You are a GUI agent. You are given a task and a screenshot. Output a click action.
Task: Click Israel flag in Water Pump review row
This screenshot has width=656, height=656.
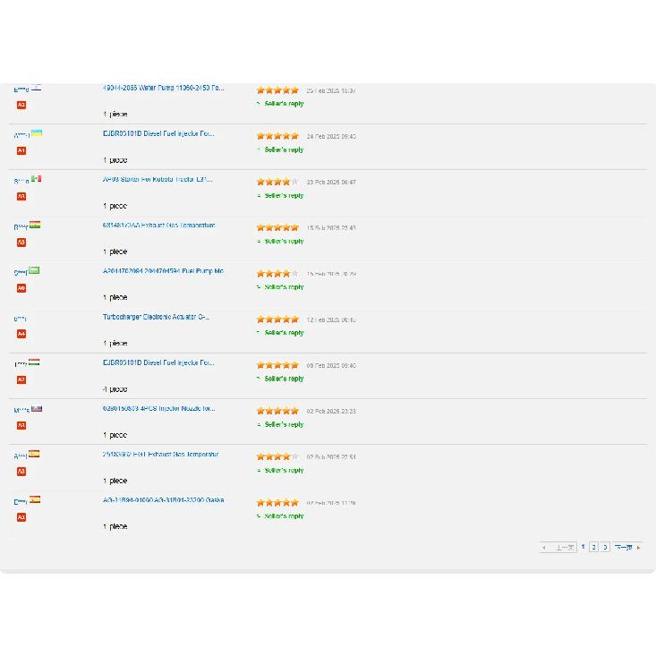(x=37, y=88)
